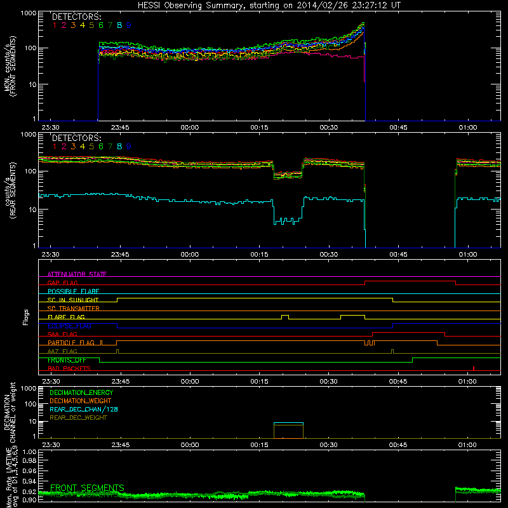Select the SC_IN_SUNLIGHT flag label
Screen dimensions: 508x508
coord(73,300)
